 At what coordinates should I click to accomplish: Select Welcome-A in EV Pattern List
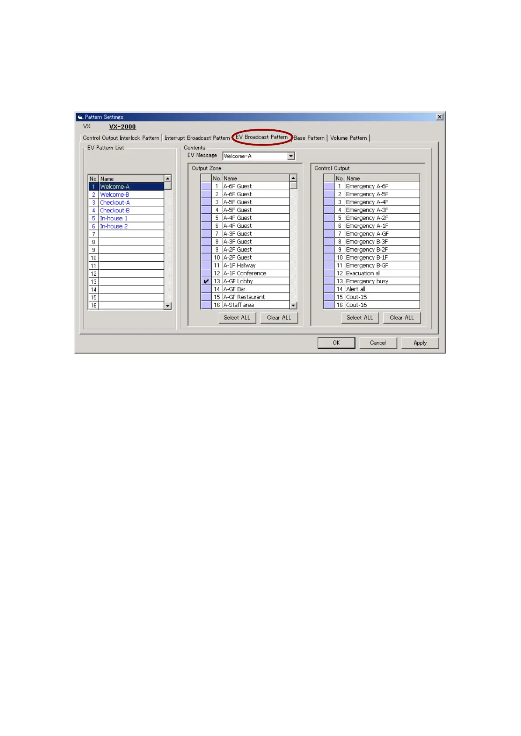pos(126,187)
